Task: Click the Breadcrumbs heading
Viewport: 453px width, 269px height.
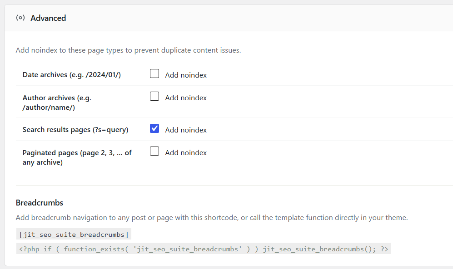Action: tap(40, 203)
